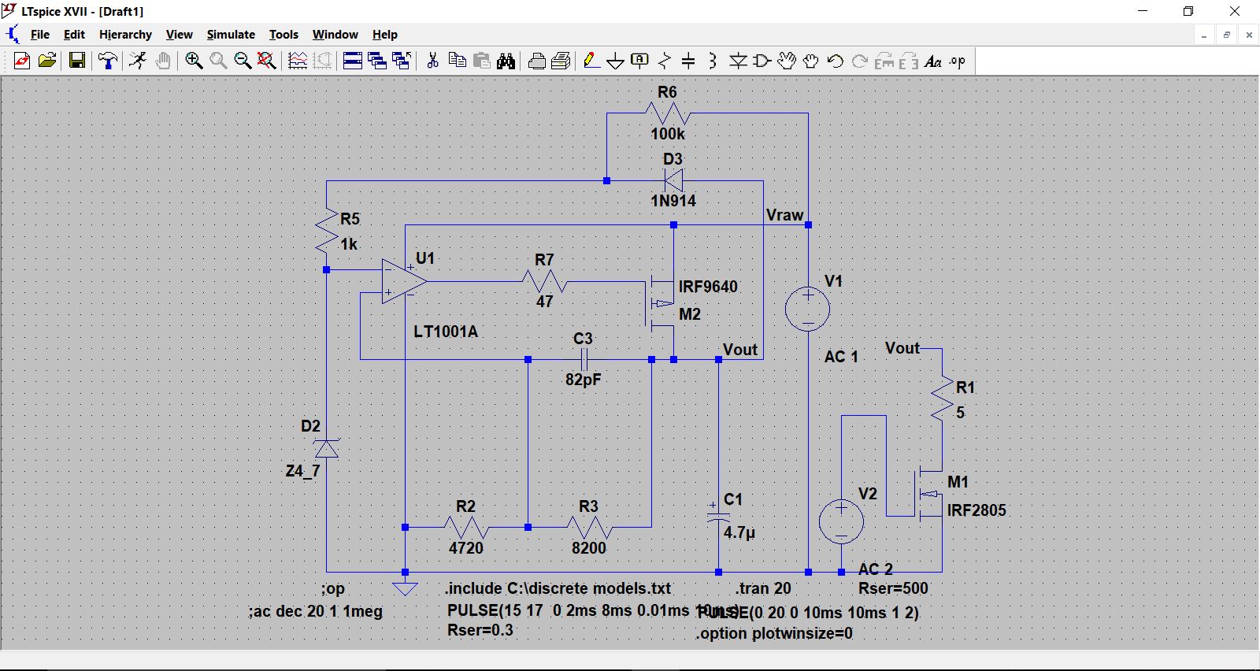This screenshot has width=1260, height=671.
Task: Click the ';ac dec 20 1 1meg' comment
Action: 316,611
